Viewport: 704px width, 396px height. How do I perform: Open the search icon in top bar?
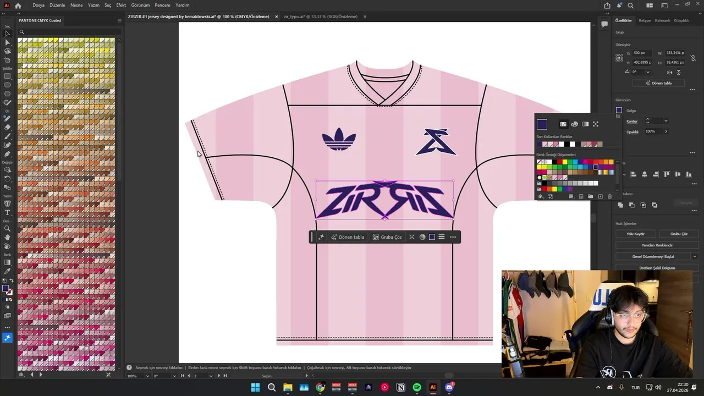point(631,5)
